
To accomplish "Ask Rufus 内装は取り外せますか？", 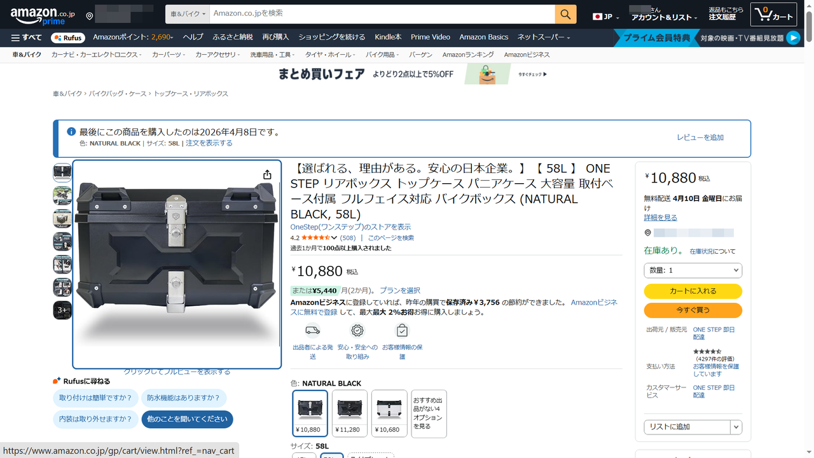I will pos(95,419).
